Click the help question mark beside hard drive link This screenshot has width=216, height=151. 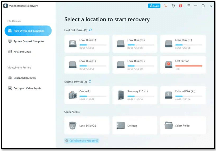coord(67,141)
